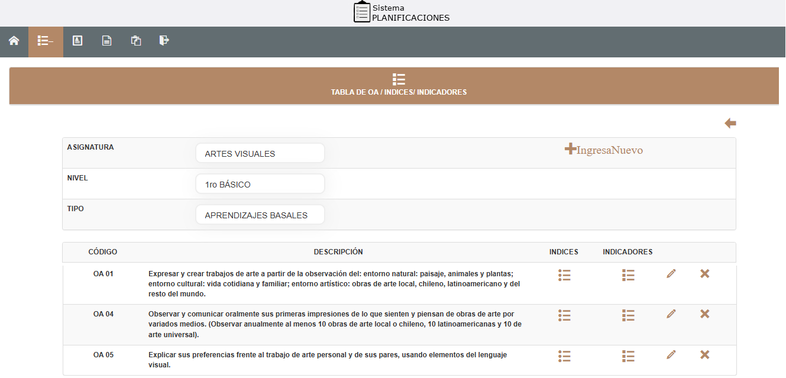Open the Nivel 1ro BÁSICO dropdown
This screenshot has height=378, width=786.
point(260,184)
